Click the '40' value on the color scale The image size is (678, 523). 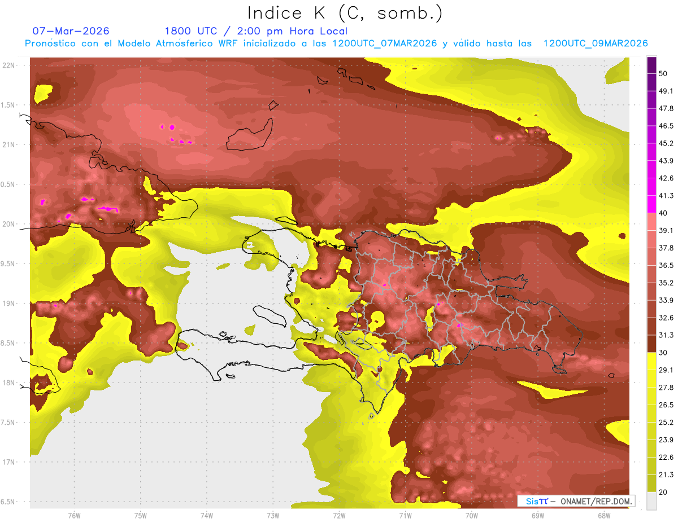(664, 213)
